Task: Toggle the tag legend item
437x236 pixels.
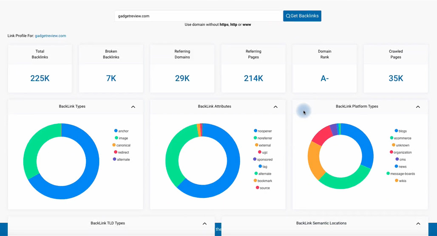Action: point(263,166)
